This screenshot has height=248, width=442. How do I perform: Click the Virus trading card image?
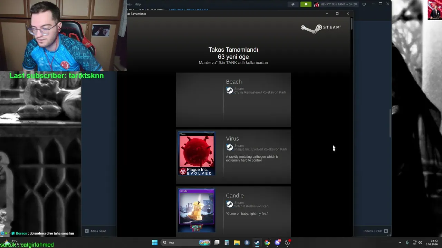[x=196, y=153]
